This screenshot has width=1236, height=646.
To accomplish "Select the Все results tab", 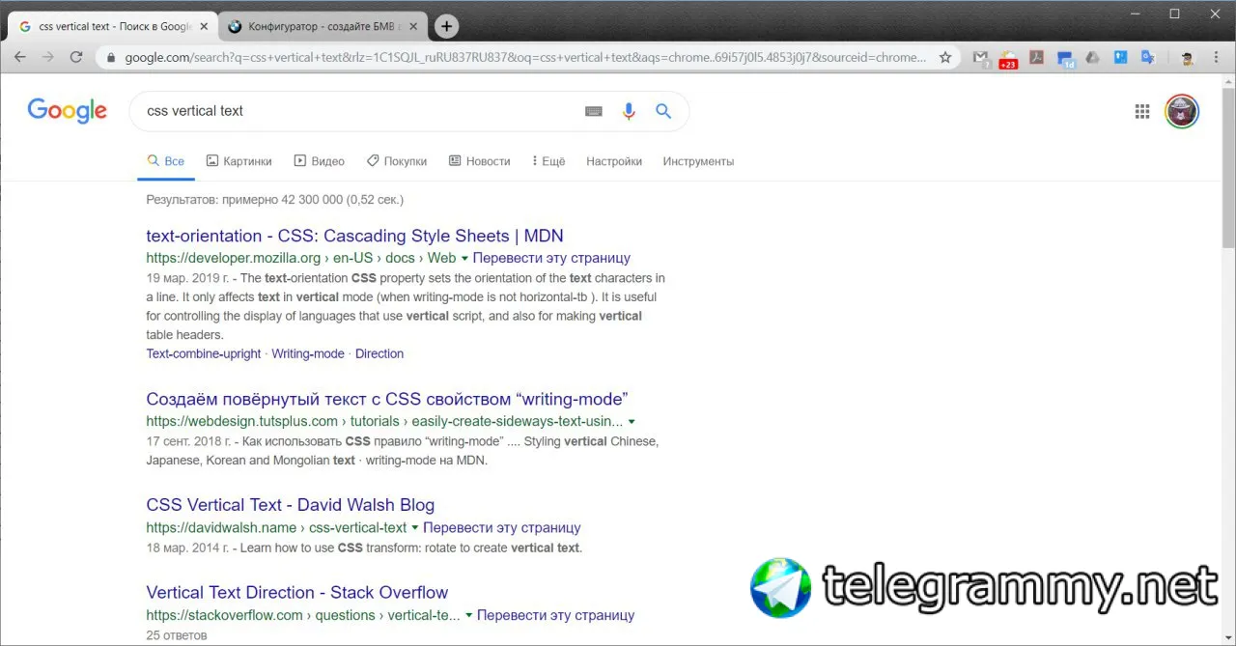I will [x=165, y=161].
